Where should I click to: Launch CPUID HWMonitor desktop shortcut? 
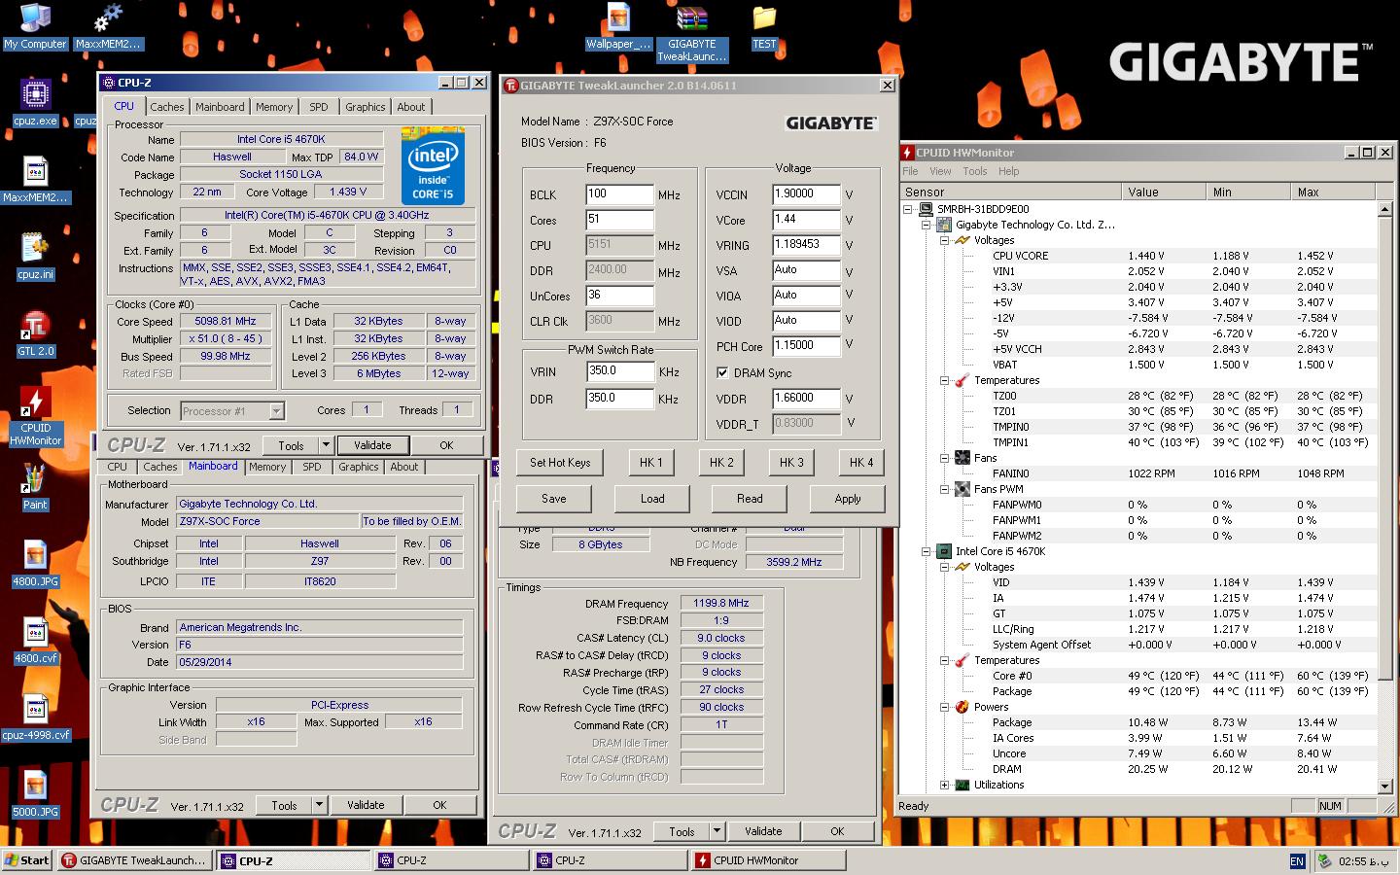click(x=35, y=416)
